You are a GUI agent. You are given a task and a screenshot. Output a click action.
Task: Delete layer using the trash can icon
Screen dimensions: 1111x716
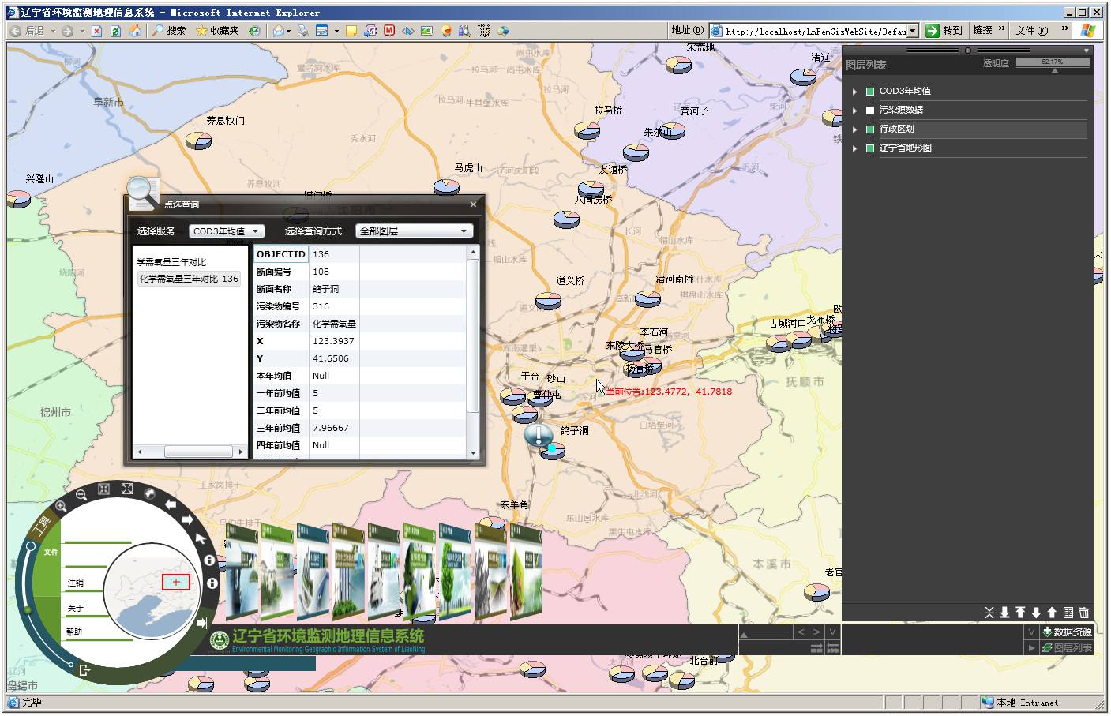pyautogui.click(x=1084, y=613)
